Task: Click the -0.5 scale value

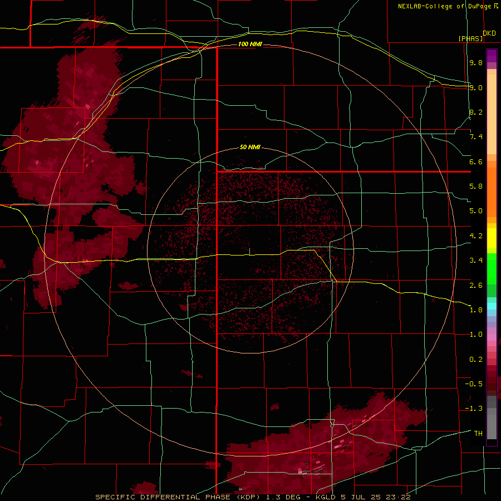Action: pyautogui.click(x=474, y=384)
